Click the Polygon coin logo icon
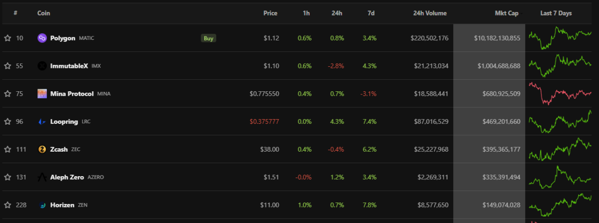 click(x=42, y=38)
